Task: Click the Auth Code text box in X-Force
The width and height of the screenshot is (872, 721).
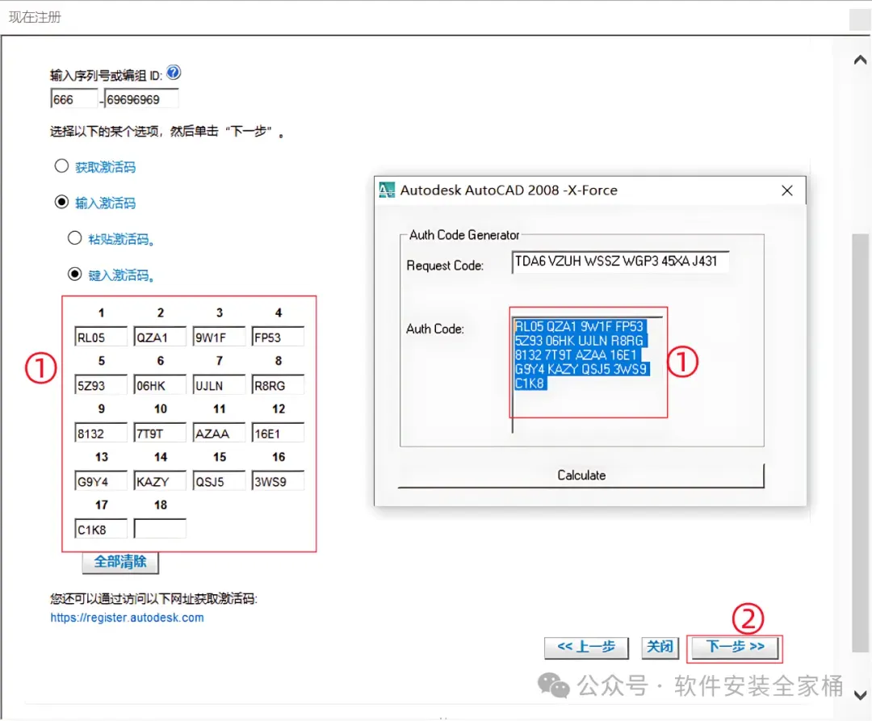Action: (x=587, y=375)
